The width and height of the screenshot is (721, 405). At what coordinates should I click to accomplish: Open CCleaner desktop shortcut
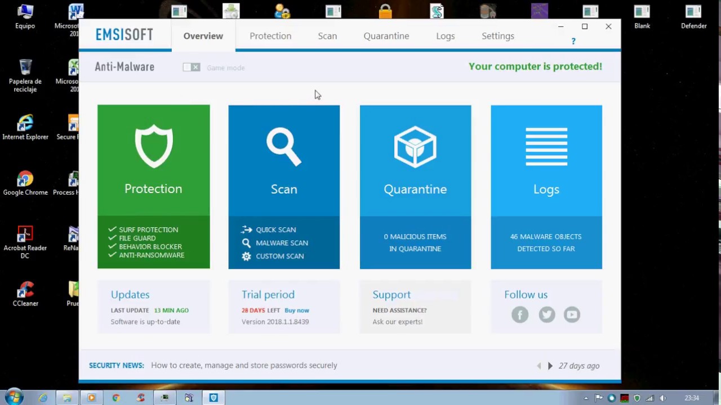coord(25,295)
